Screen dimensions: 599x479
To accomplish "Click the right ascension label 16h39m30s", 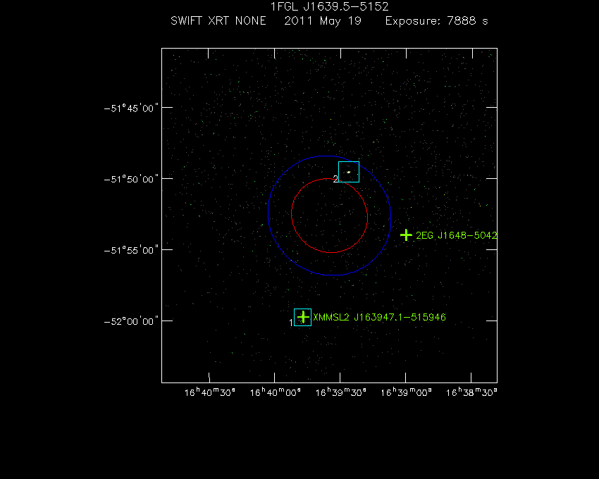I will [x=341, y=392].
